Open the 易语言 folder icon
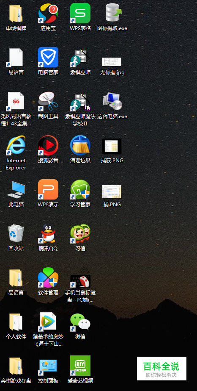 (16, 278)
